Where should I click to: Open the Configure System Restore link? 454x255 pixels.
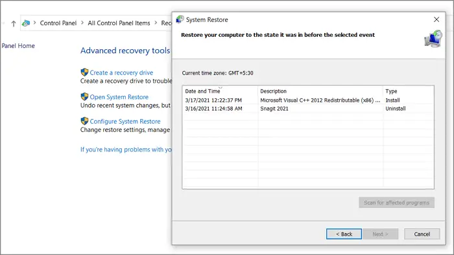tap(125, 121)
